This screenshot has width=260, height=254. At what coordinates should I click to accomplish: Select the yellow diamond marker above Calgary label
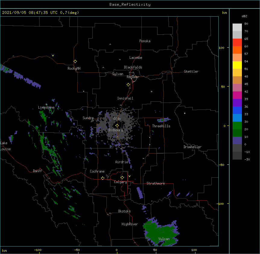122,178
